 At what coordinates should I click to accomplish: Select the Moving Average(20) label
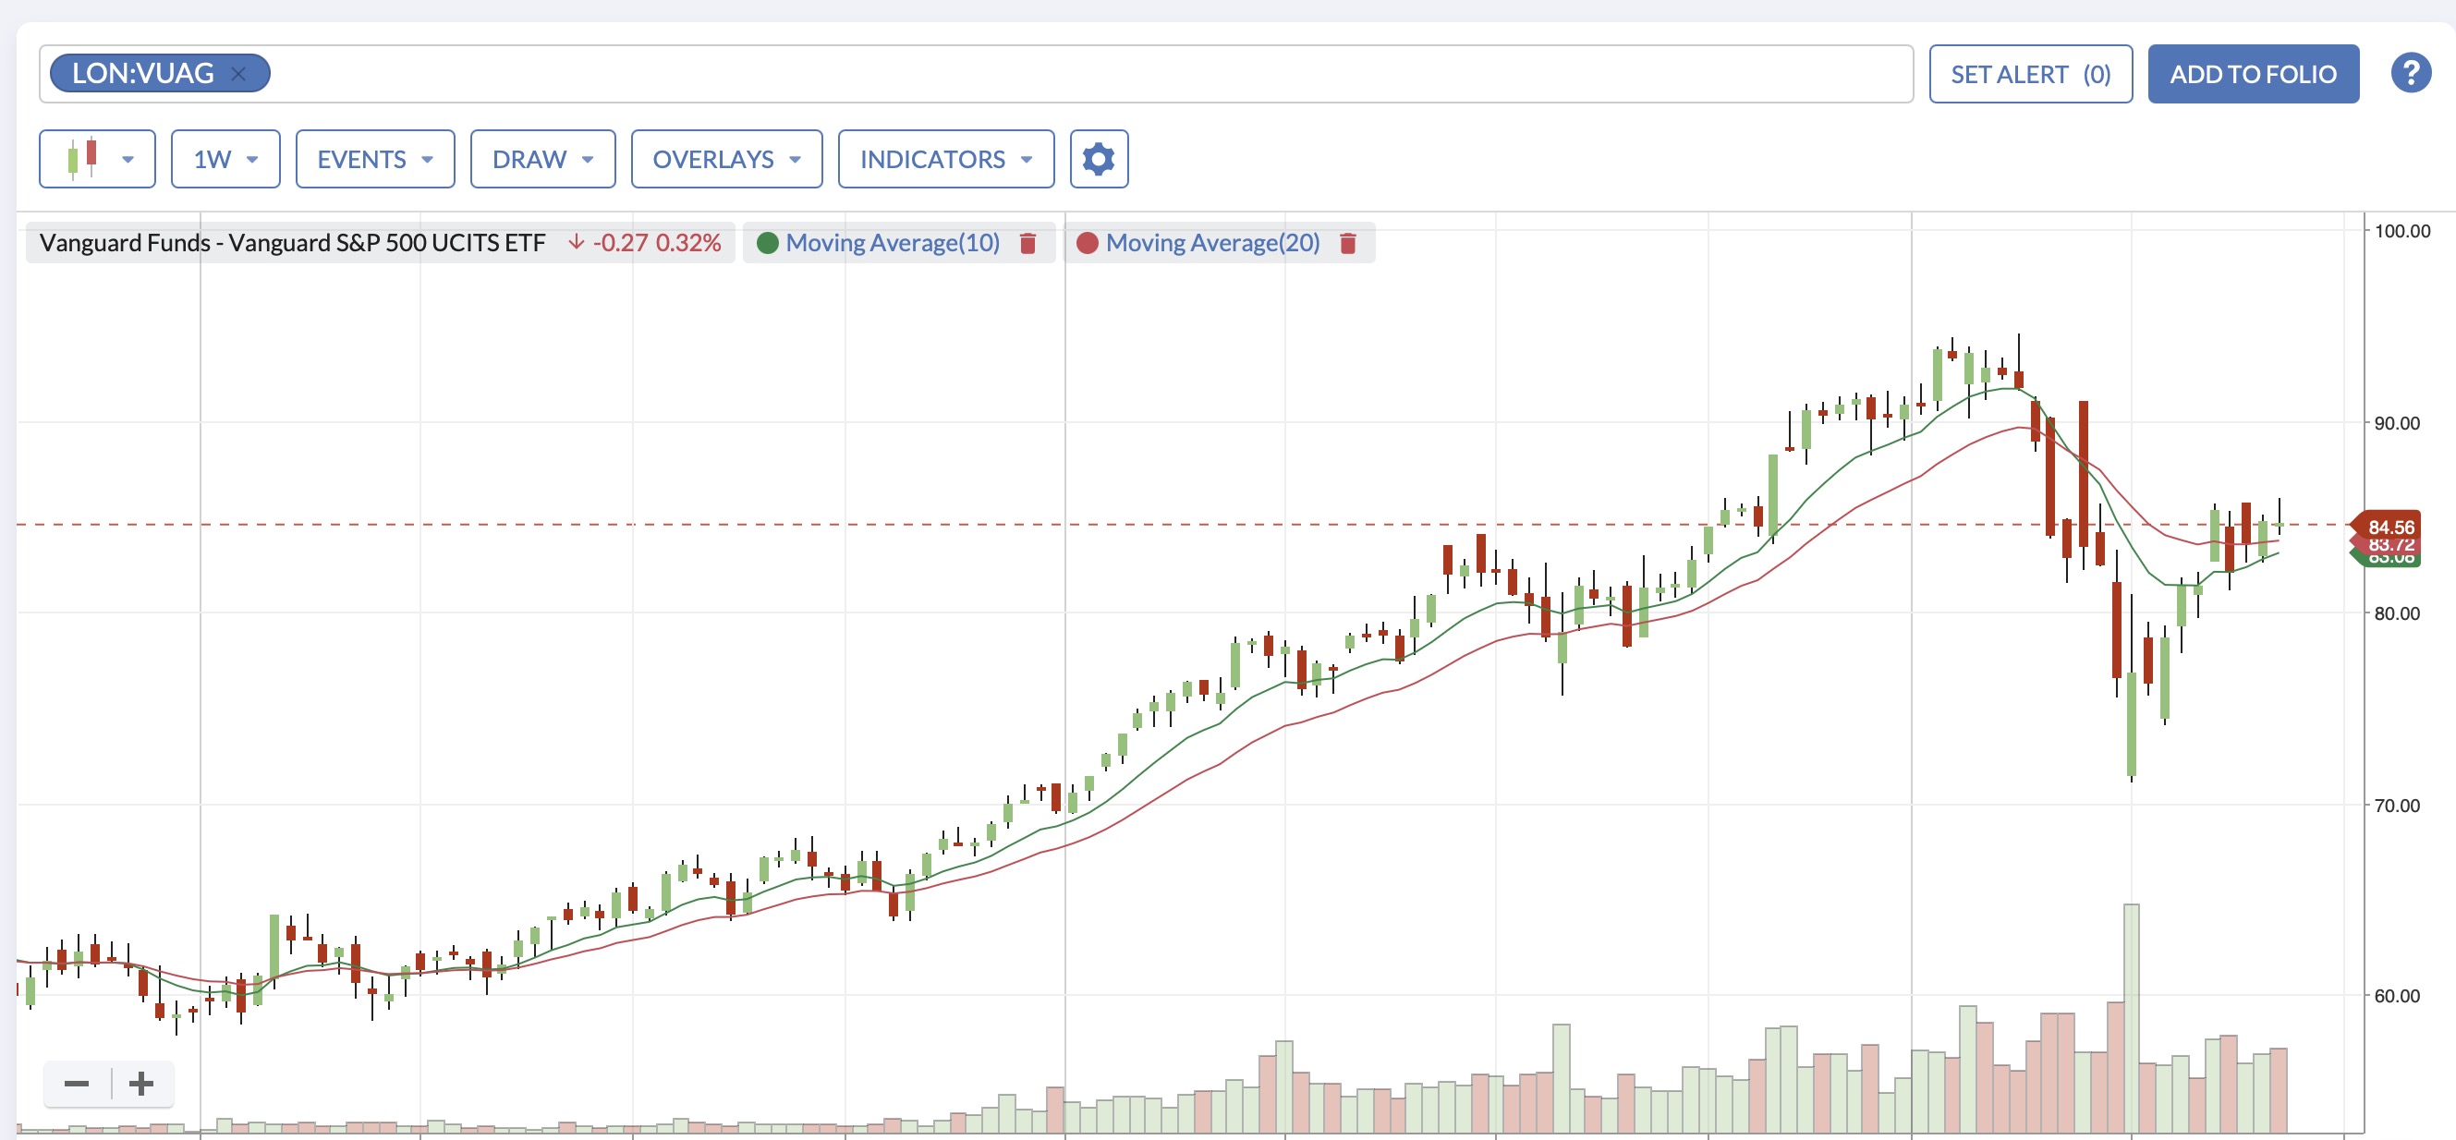point(1212,243)
